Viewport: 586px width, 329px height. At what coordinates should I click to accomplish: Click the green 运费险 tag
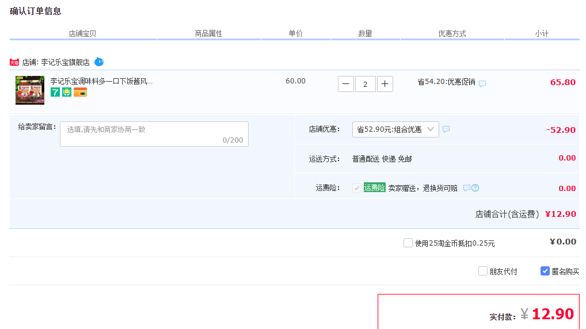click(375, 188)
